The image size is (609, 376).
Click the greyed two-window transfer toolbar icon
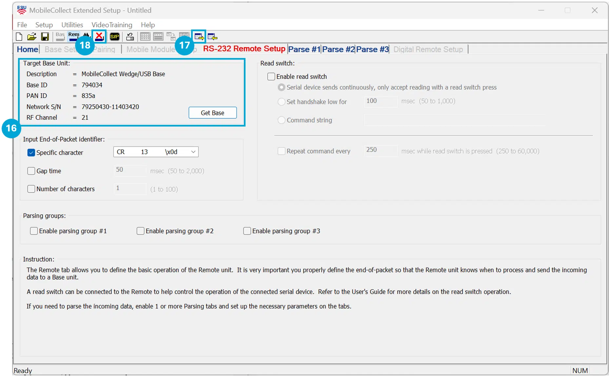(x=171, y=36)
